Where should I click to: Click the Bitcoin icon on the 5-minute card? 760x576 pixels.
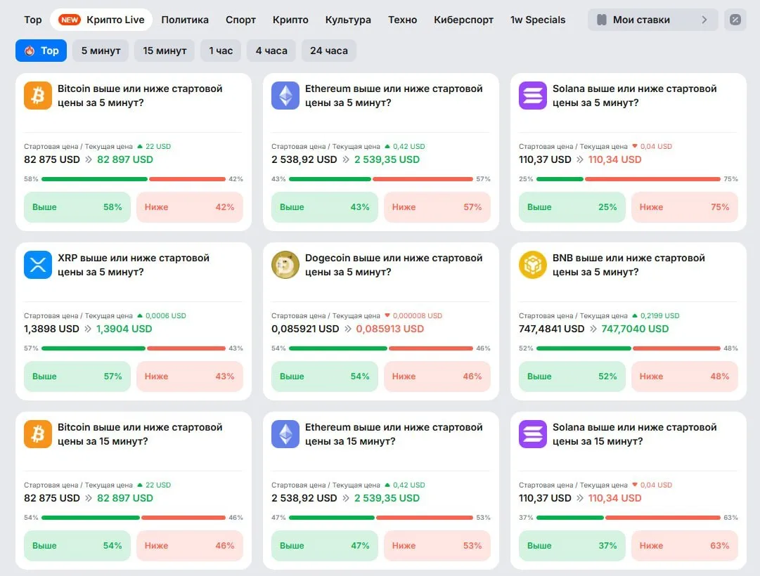[38, 96]
